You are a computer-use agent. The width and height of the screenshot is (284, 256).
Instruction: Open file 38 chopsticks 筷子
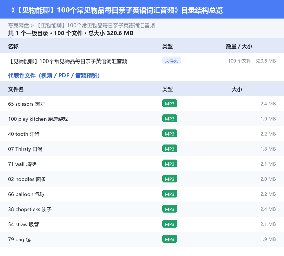(30, 209)
